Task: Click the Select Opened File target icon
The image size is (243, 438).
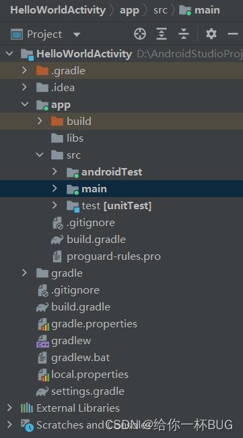Action: (140, 34)
